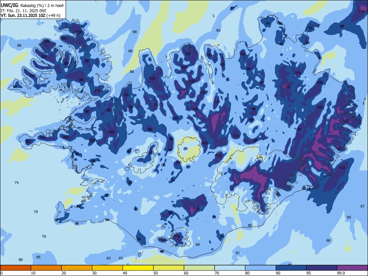Select the medium blue 80–90 legend segment
Viewport: 368px width, 276px height.
click(260, 268)
